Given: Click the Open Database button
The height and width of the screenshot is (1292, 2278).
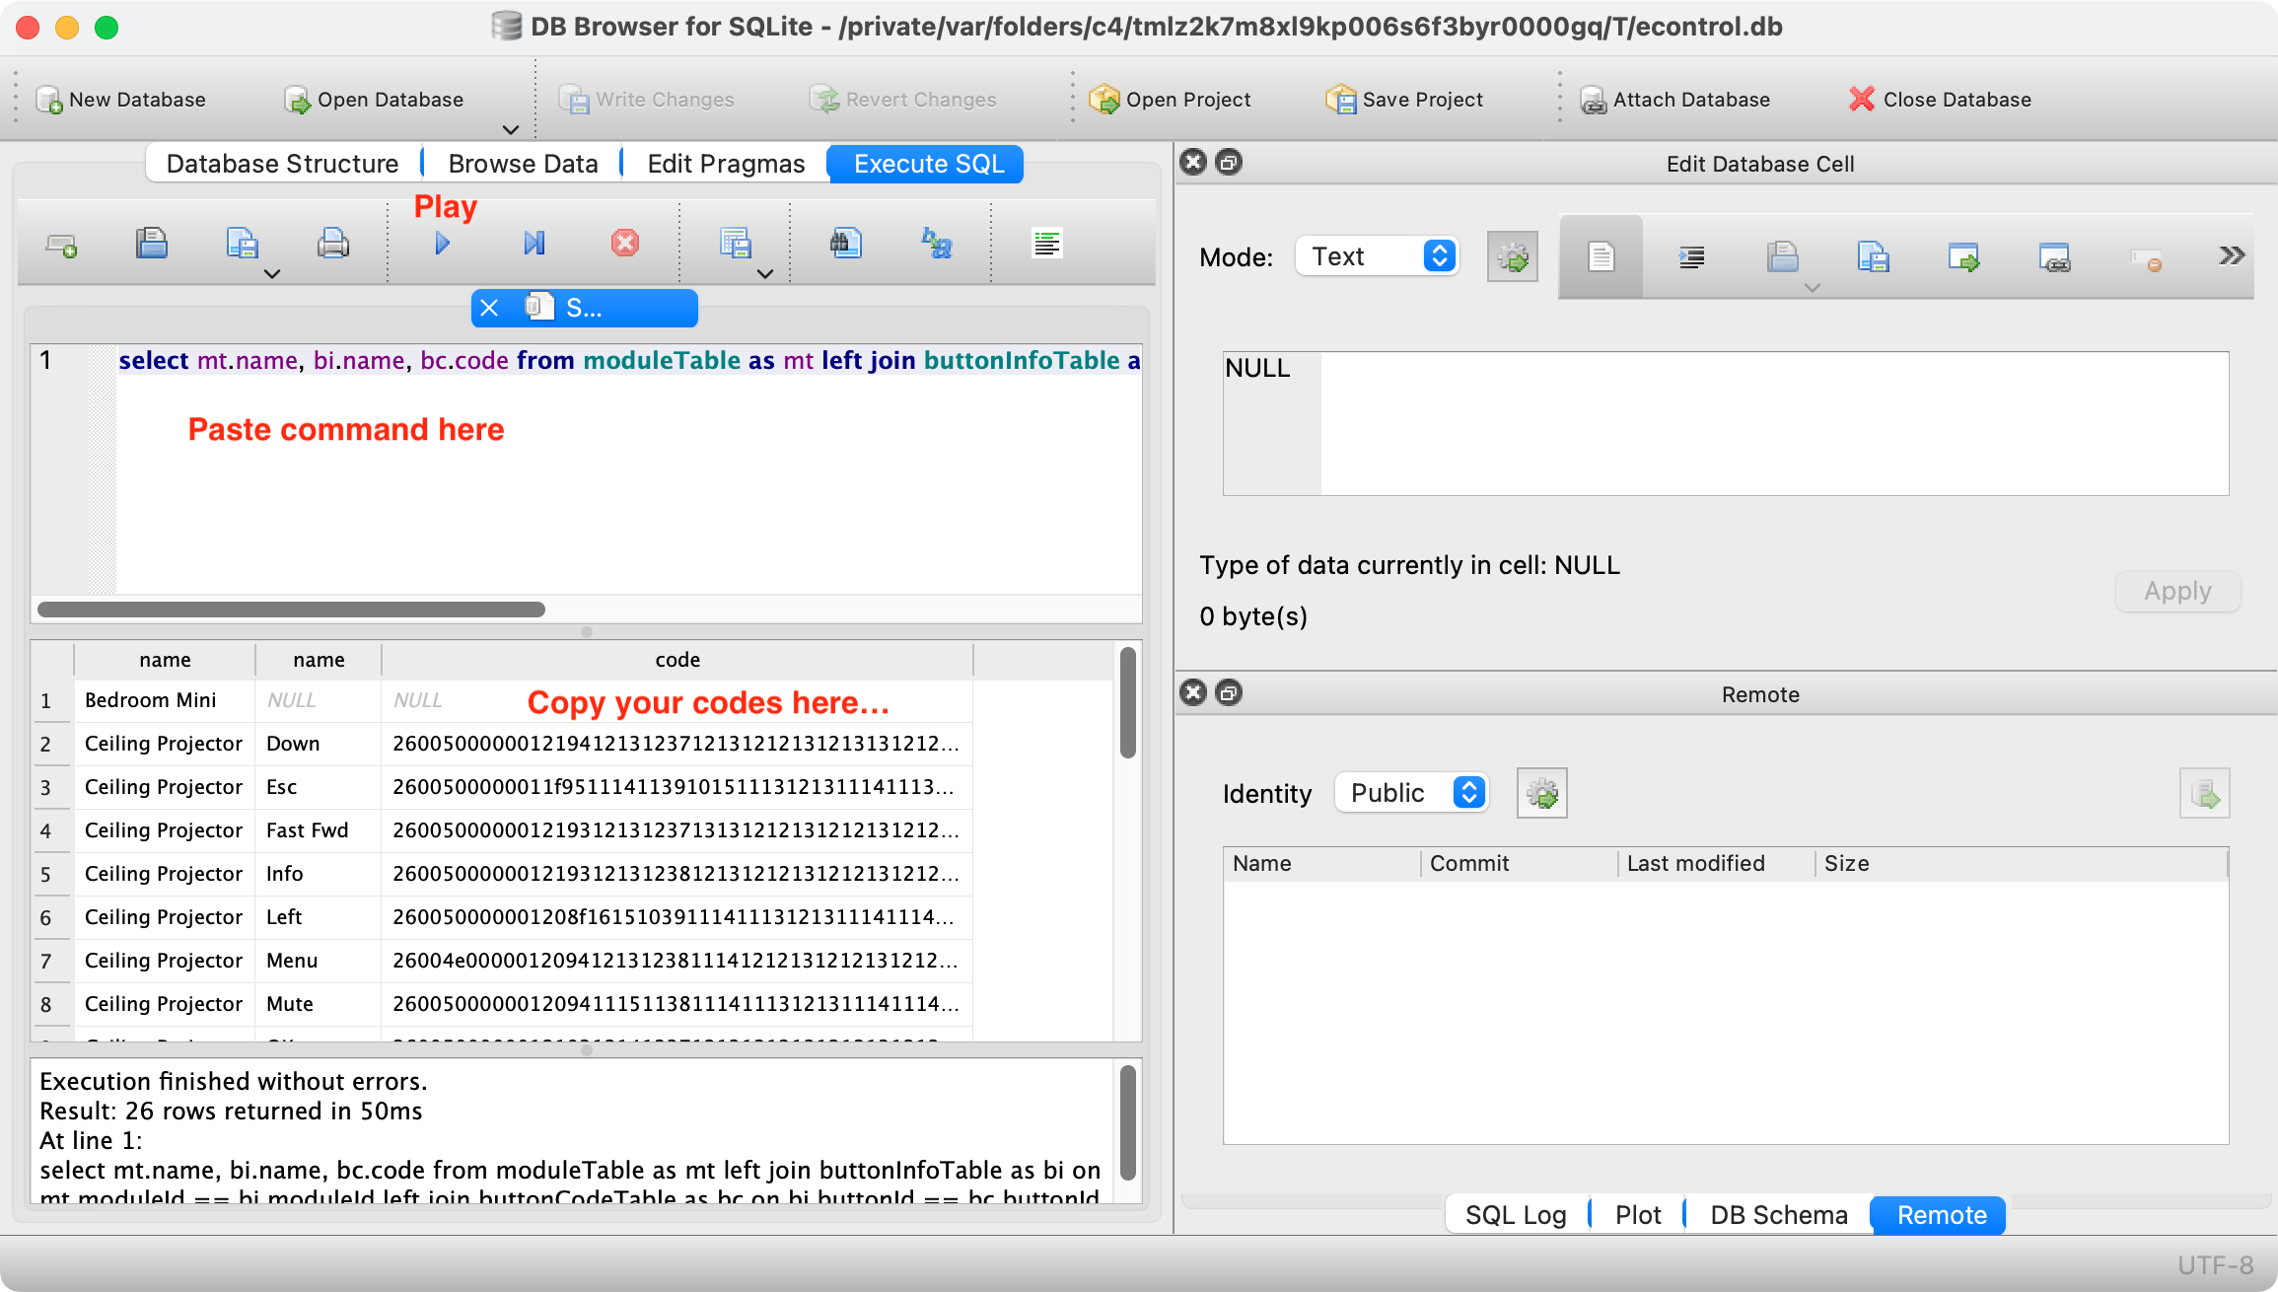Looking at the screenshot, I should 375,100.
